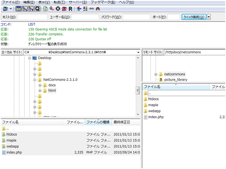Open Site Manager dropdown arrow
Screen dimensions: 226x169
pos(11,9)
